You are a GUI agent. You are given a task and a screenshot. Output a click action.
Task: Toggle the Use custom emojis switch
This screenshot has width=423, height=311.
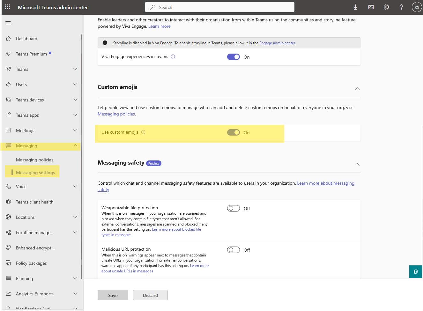[x=233, y=132]
